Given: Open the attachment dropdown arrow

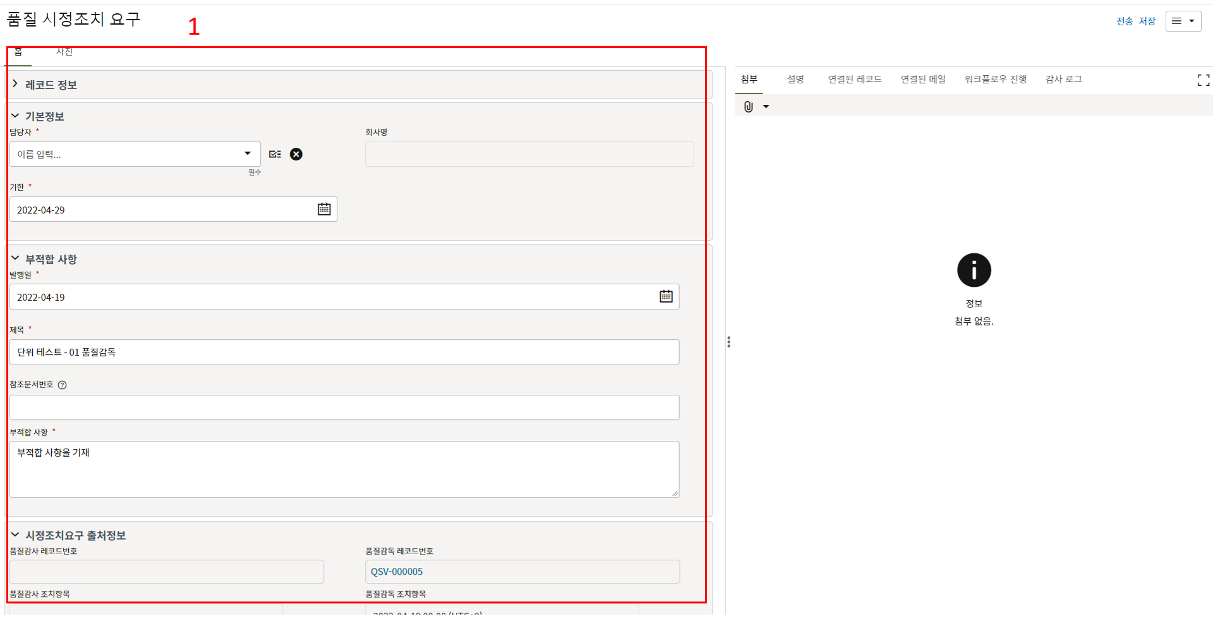Looking at the screenshot, I should [x=766, y=107].
